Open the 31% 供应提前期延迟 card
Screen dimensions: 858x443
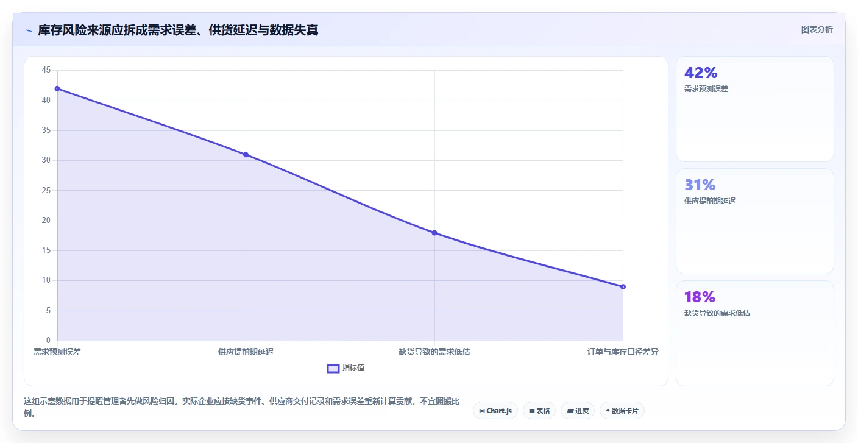click(754, 221)
